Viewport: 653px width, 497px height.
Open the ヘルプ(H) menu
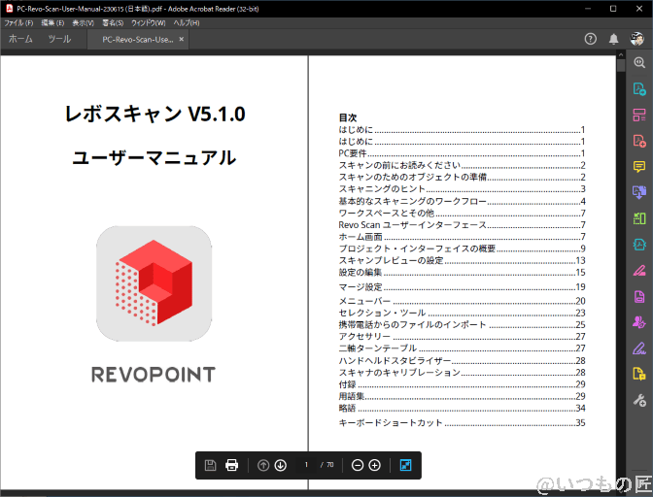tap(187, 21)
